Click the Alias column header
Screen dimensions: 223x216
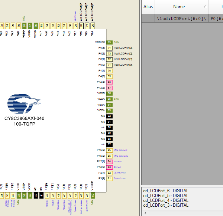pos(148,7)
